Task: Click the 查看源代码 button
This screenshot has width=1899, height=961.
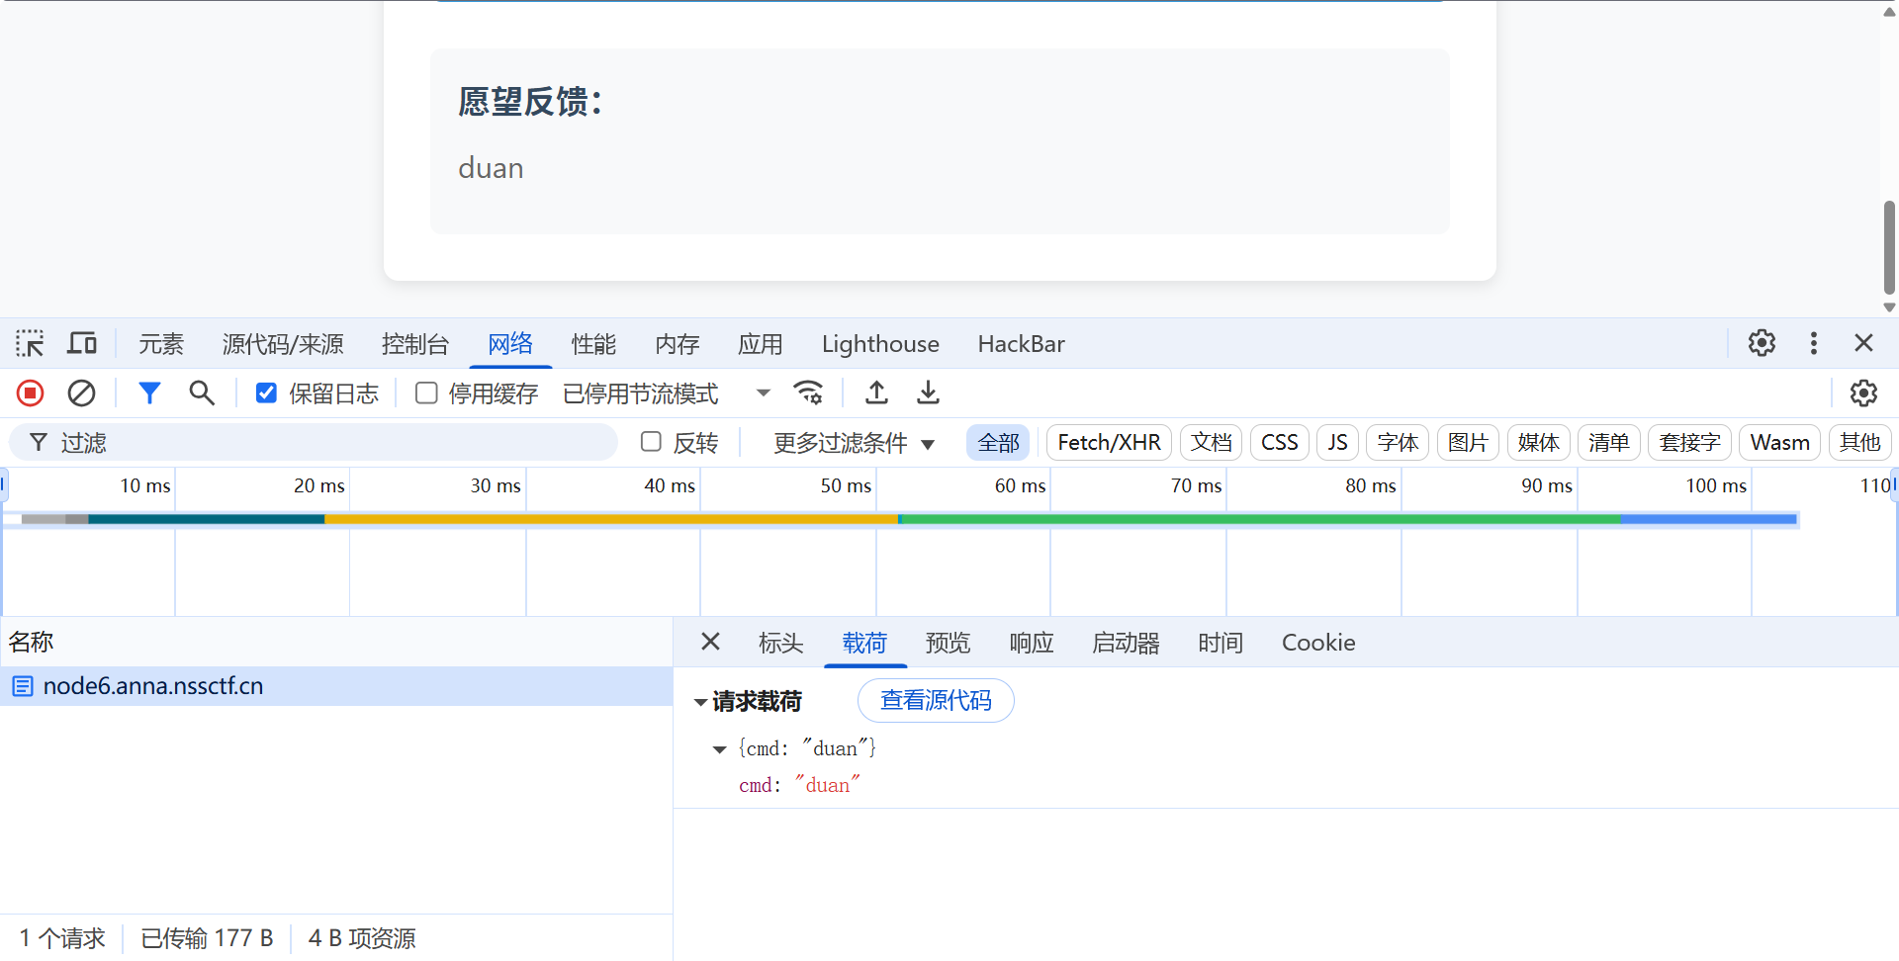Action: click(936, 701)
